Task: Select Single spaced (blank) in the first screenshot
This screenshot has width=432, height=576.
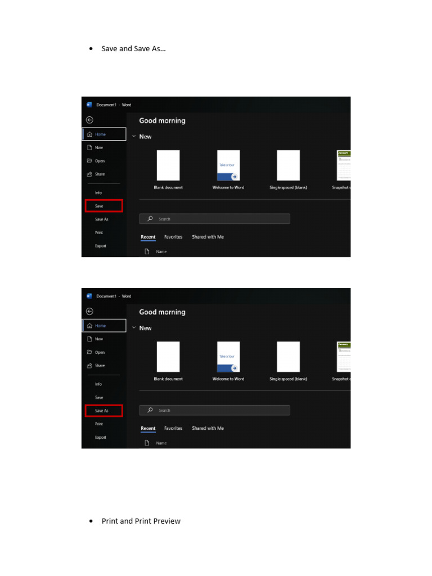Action: pyautogui.click(x=289, y=170)
